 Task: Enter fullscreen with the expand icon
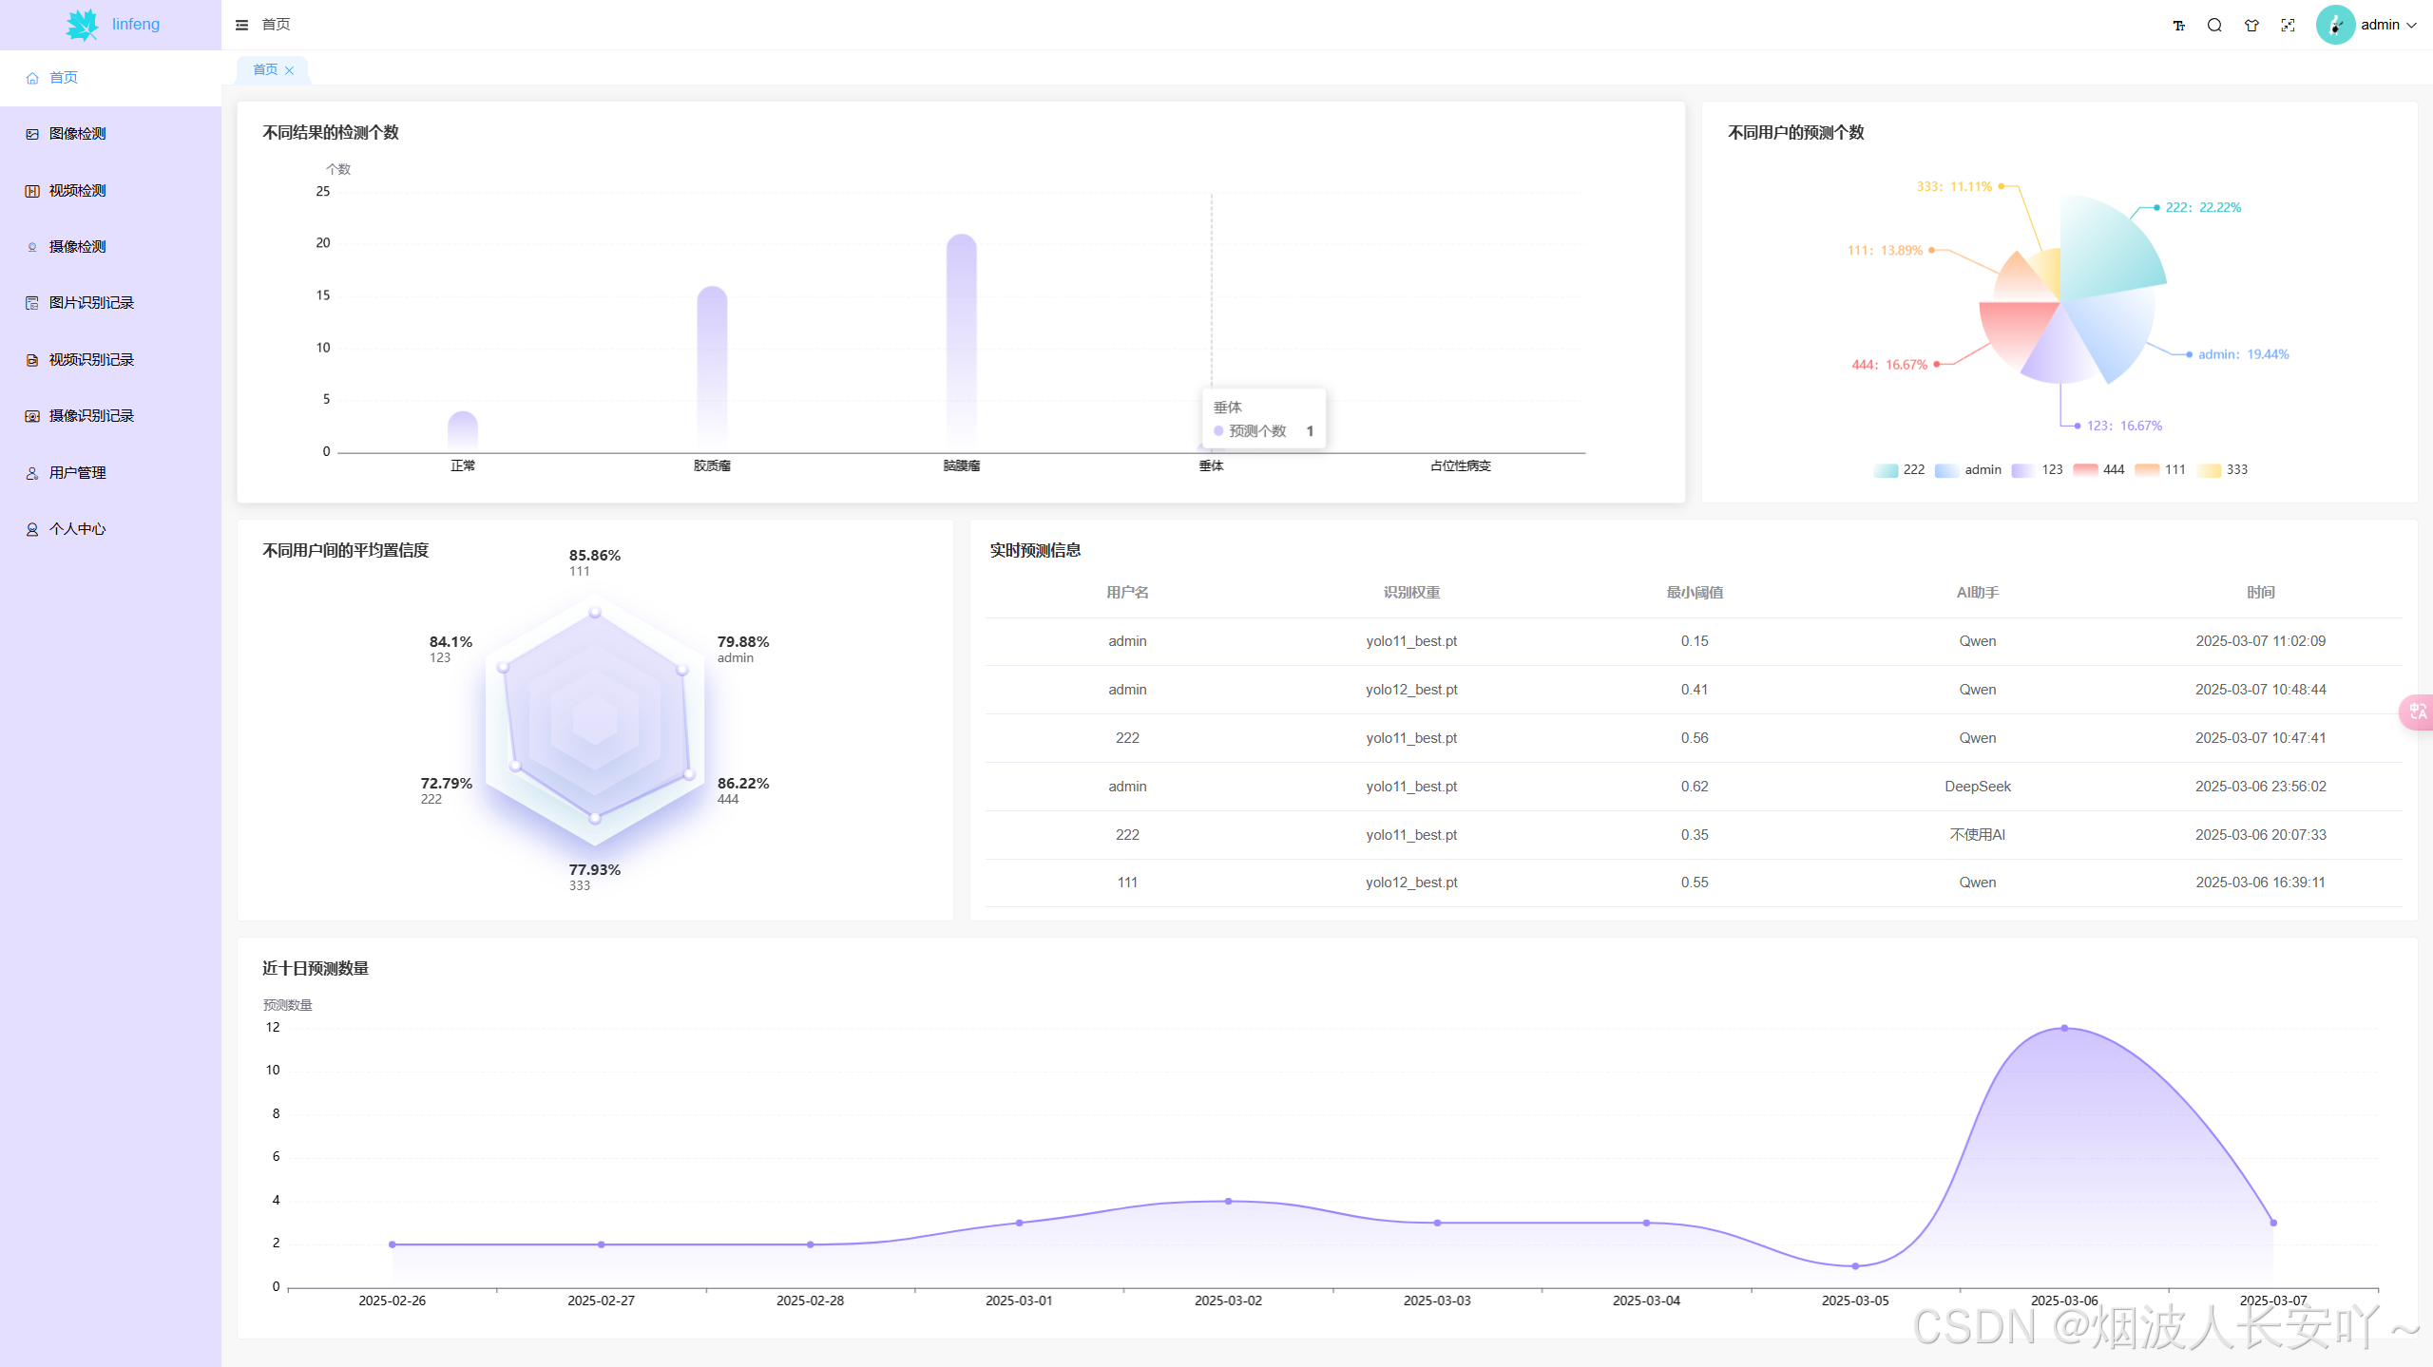pos(2288,26)
